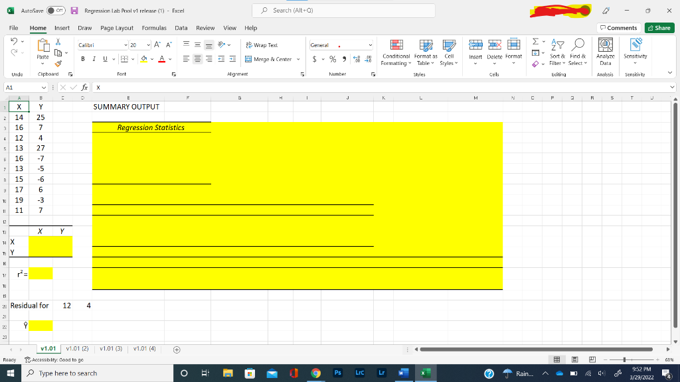Click the formula bar input

tap(382, 88)
